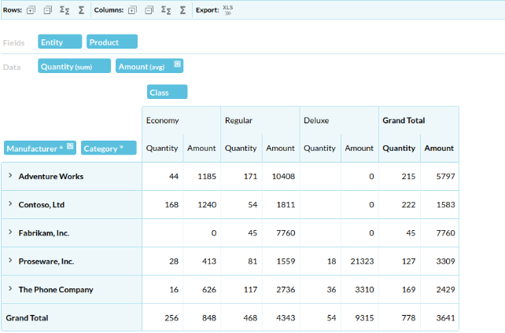Viewport: 505px width, 333px height.
Task: Toggle column grand total icon
Action: point(182,10)
